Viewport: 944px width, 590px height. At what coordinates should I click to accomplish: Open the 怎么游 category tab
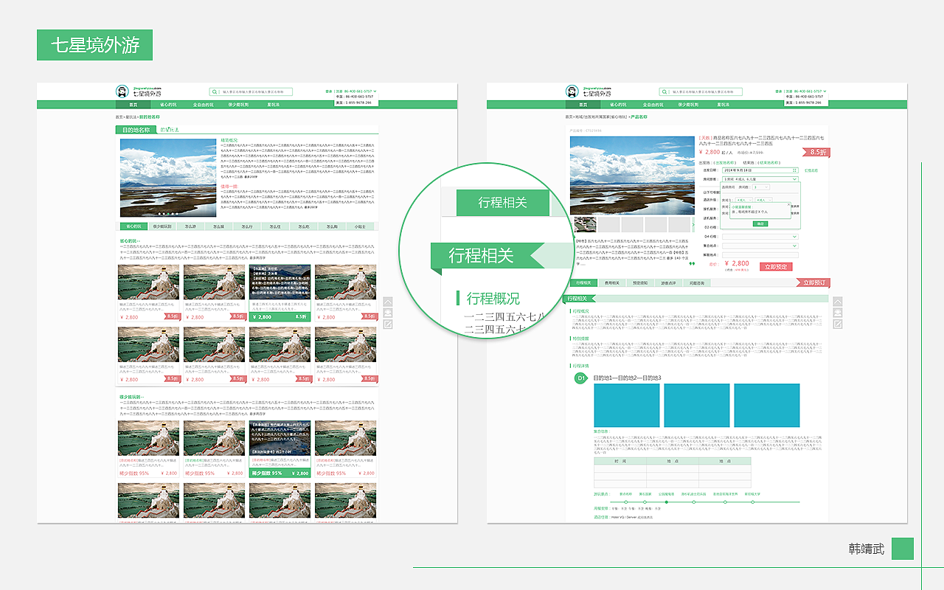tap(190, 226)
